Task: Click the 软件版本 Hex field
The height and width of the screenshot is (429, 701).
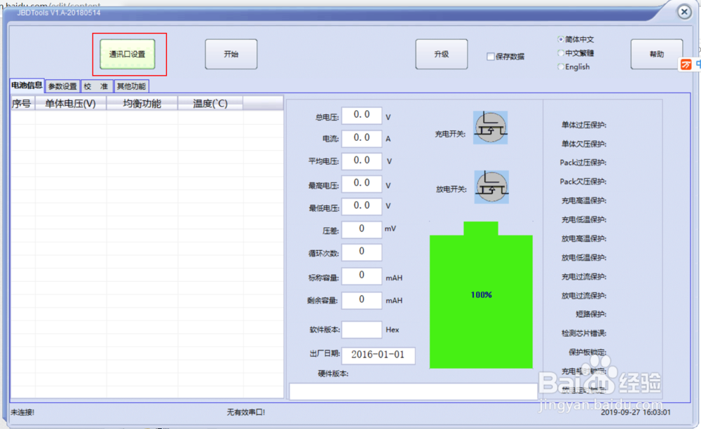Action: 362,329
